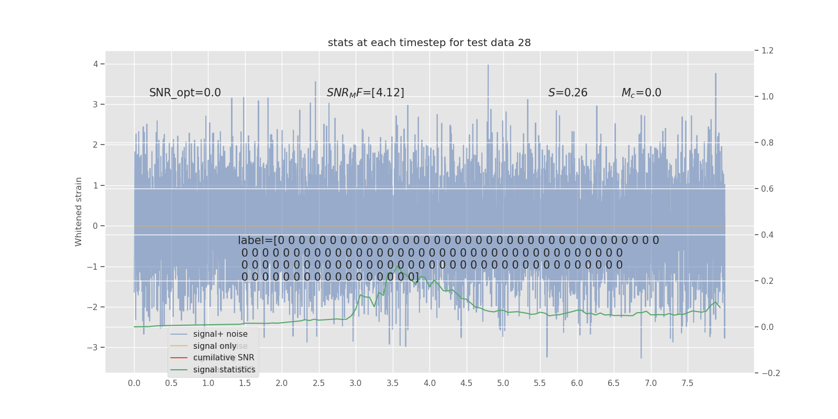Click the left y-axis tick label "4"
The image size is (838, 419).
pos(95,64)
